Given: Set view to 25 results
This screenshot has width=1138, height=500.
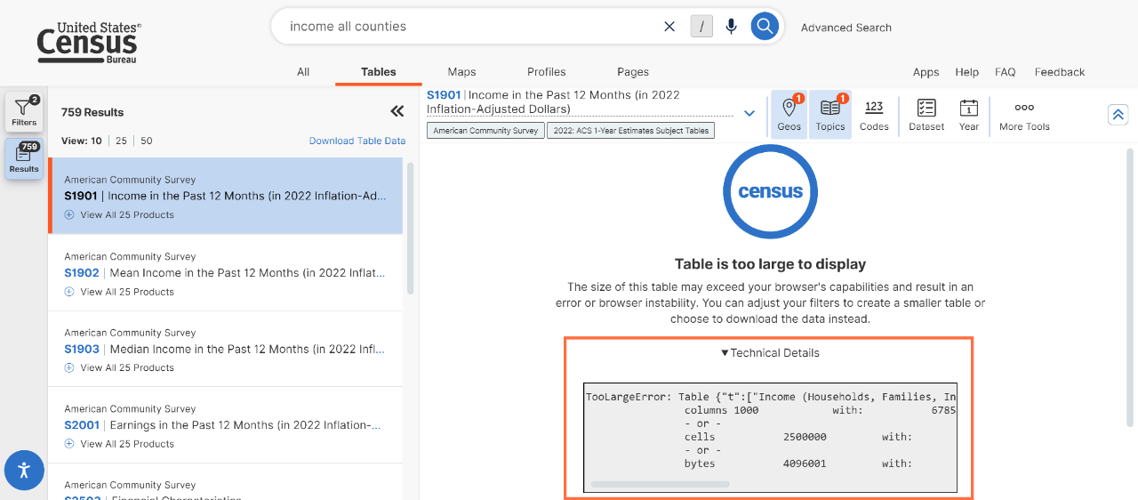Looking at the screenshot, I should (x=122, y=141).
